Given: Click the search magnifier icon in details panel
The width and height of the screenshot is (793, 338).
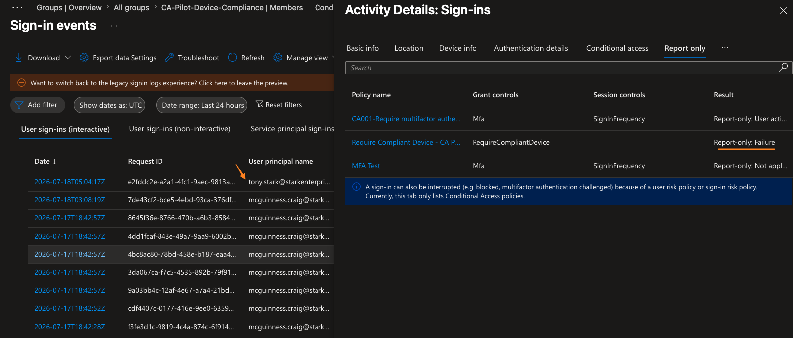Looking at the screenshot, I should coord(783,67).
